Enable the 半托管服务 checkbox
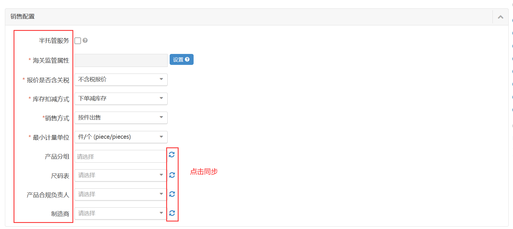Image resolution: width=513 pixels, height=229 pixels. click(x=78, y=41)
